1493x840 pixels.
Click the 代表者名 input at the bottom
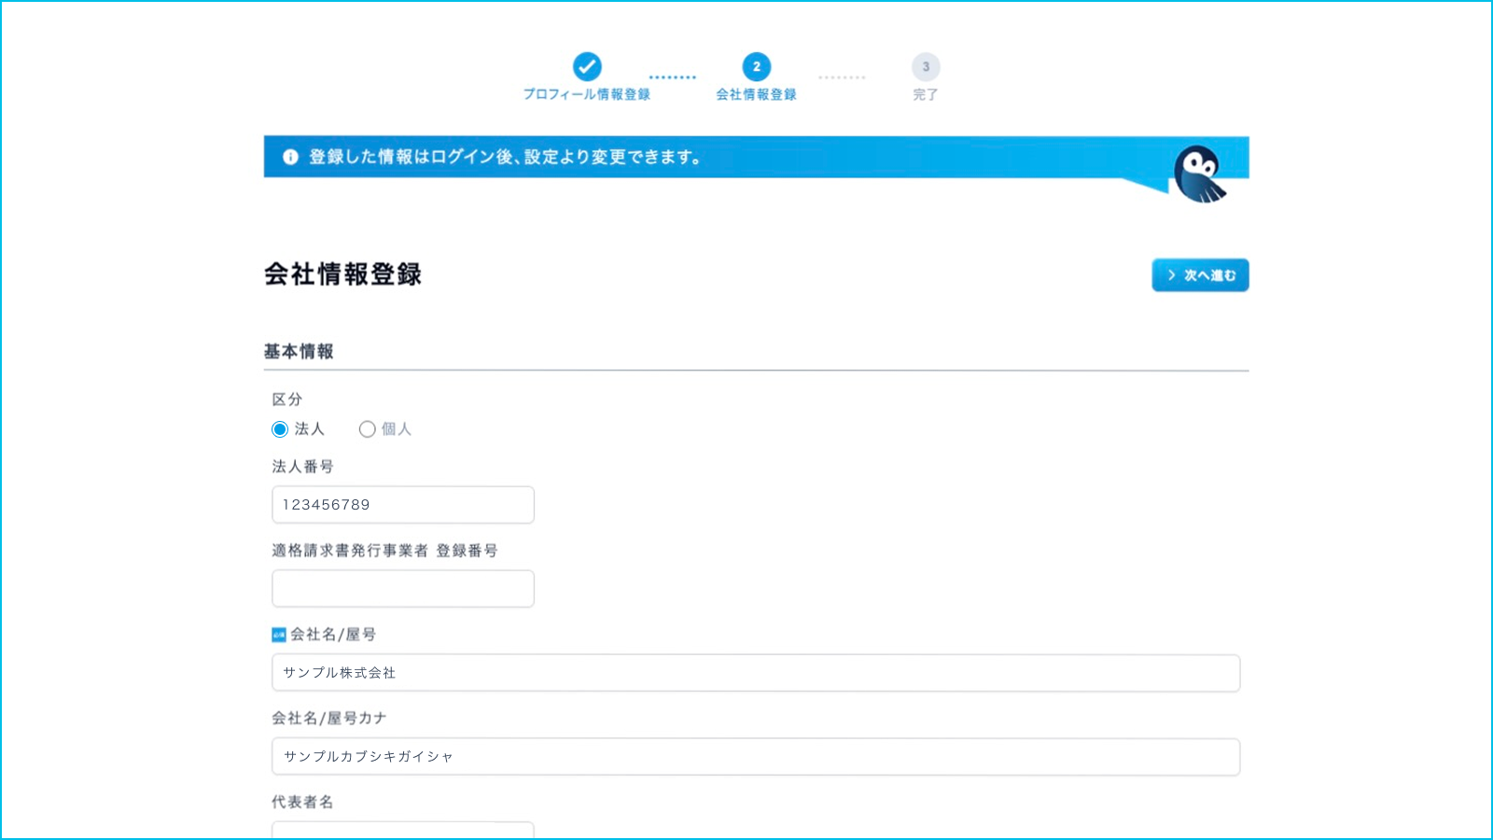point(403,830)
